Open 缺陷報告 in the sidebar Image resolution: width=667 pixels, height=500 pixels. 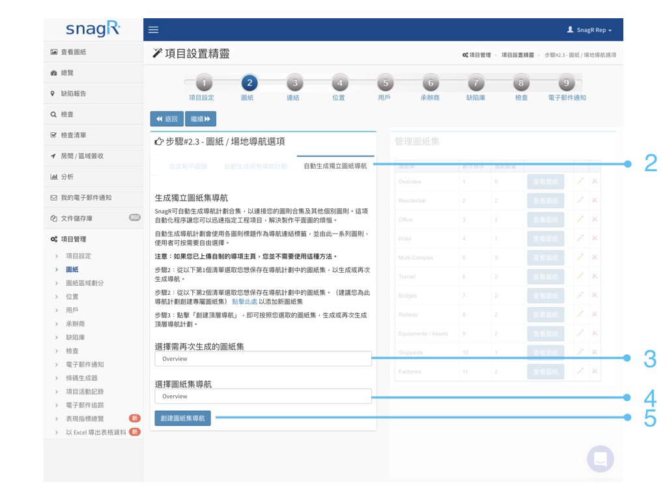pos(93,94)
